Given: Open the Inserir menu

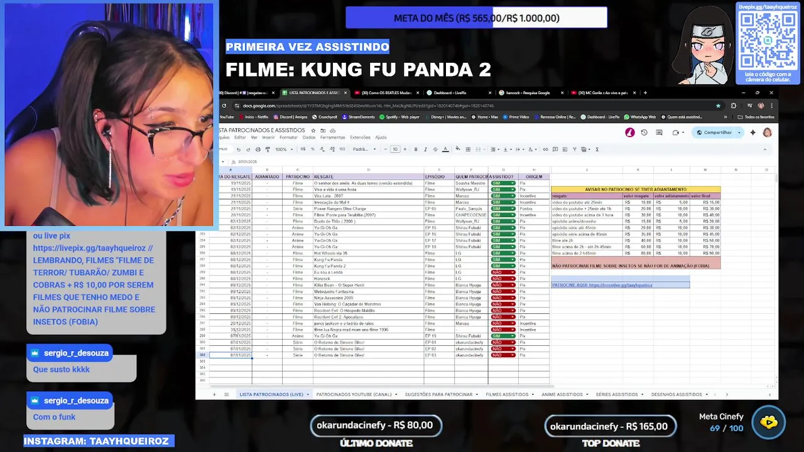Looking at the screenshot, I should click(x=268, y=137).
